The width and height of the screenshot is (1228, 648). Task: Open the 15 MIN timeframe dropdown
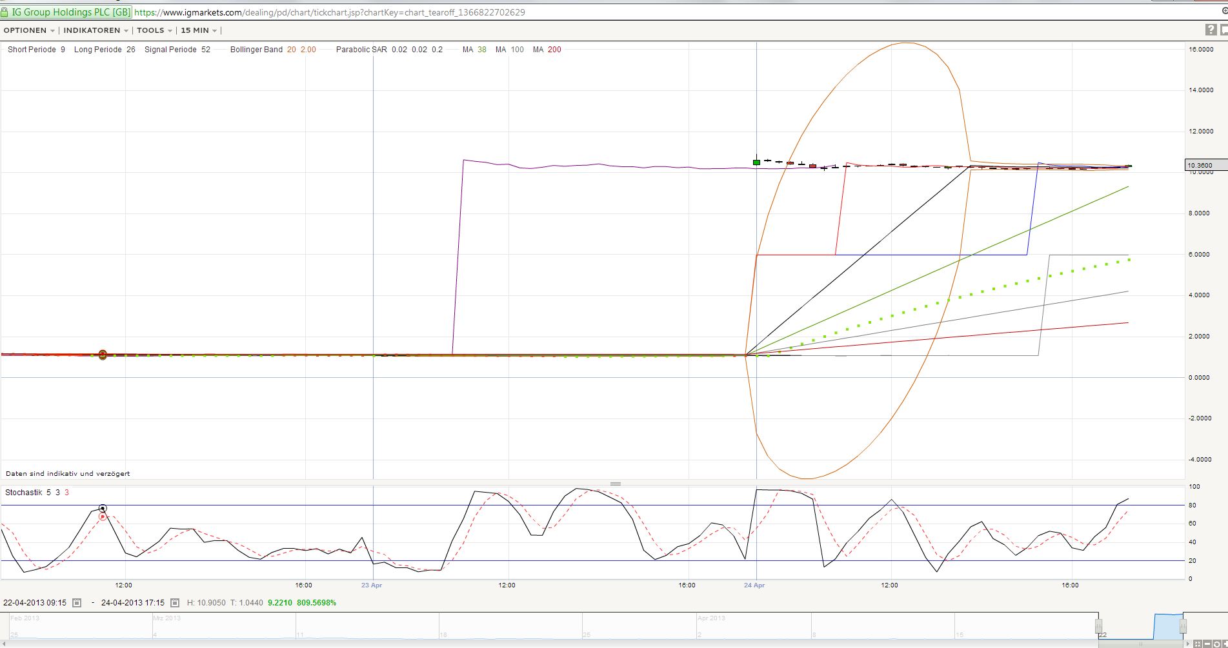[x=199, y=30]
